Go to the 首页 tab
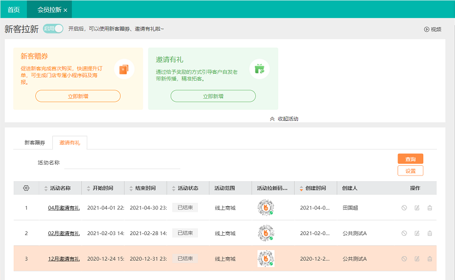The height and width of the screenshot is (280, 455). pyautogui.click(x=14, y=10)
